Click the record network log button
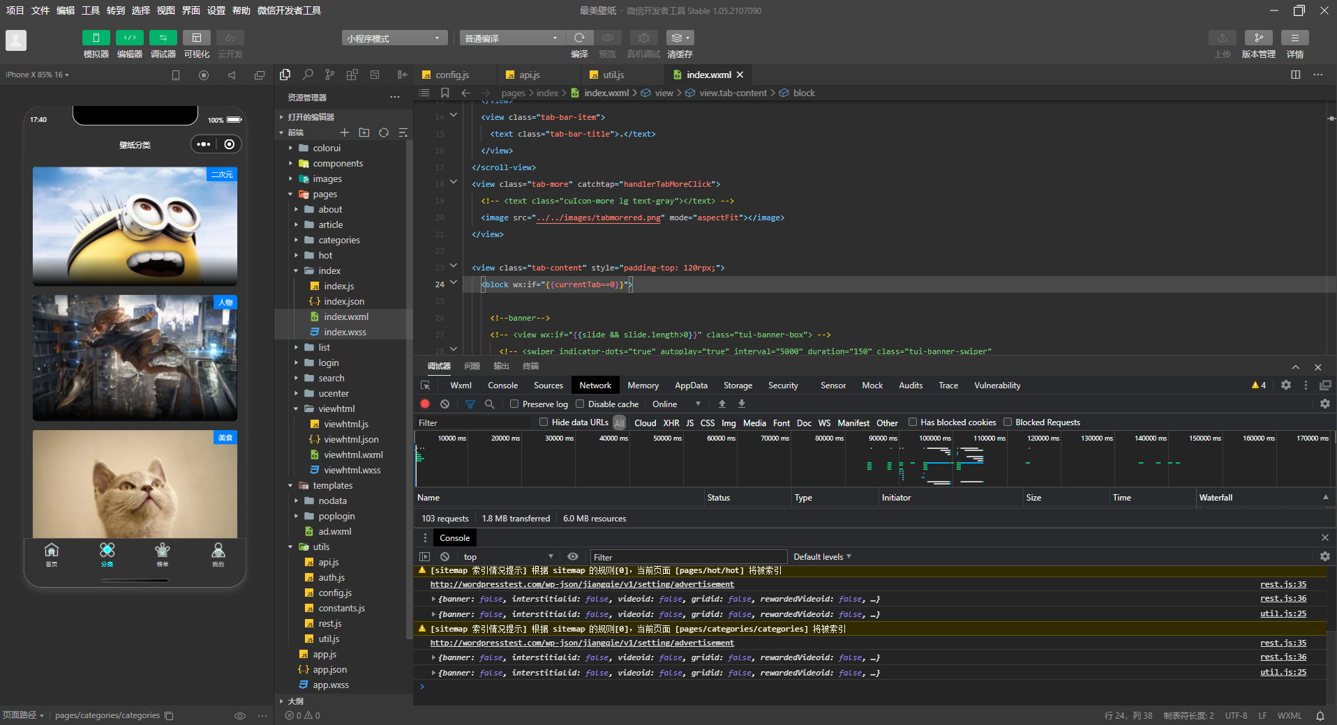 [x=425, y=404]
